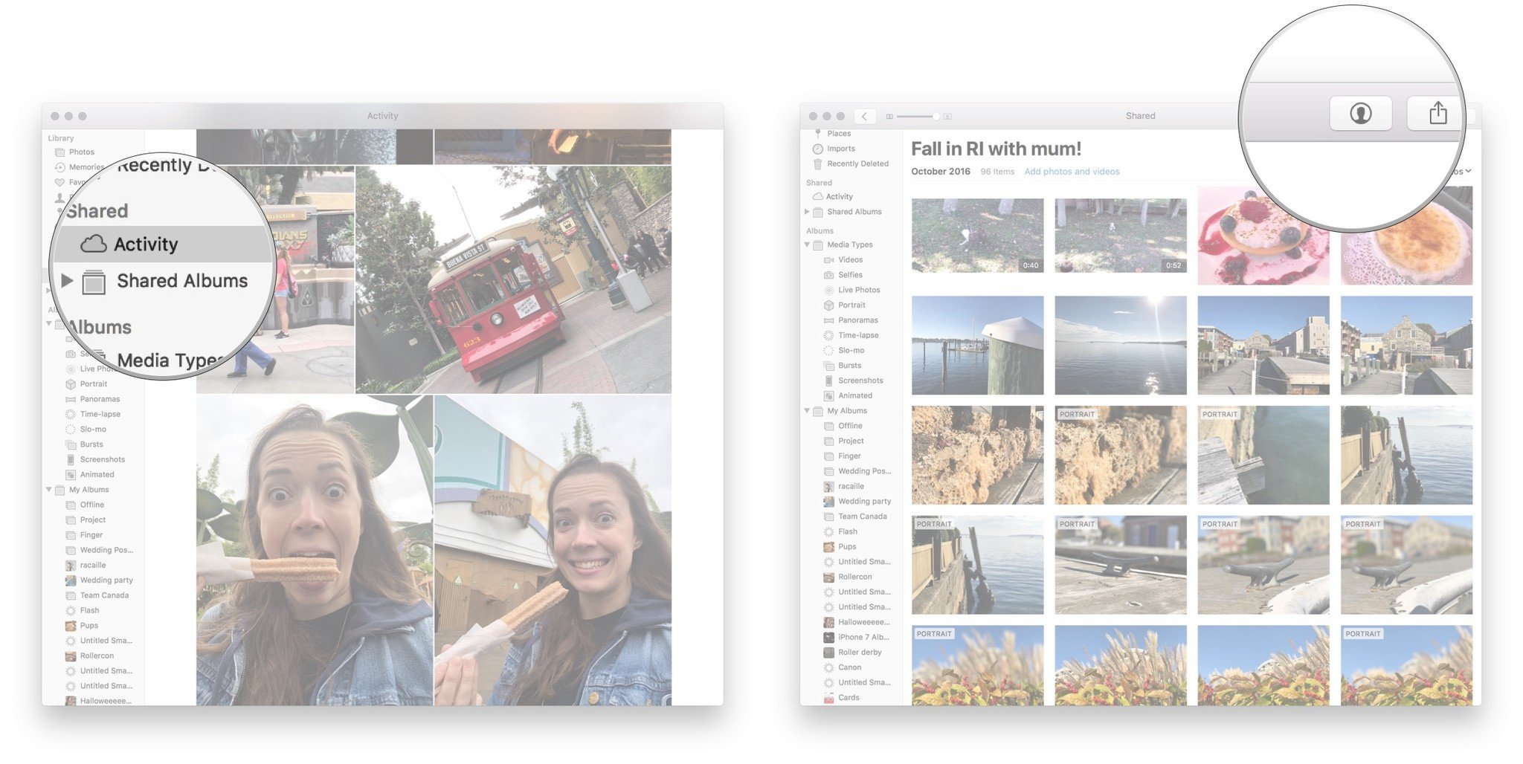Image resolution: width=1523 pixels, height=764 pixels.
Task: Select Selfies under Media Types
Action: (850, 275)
